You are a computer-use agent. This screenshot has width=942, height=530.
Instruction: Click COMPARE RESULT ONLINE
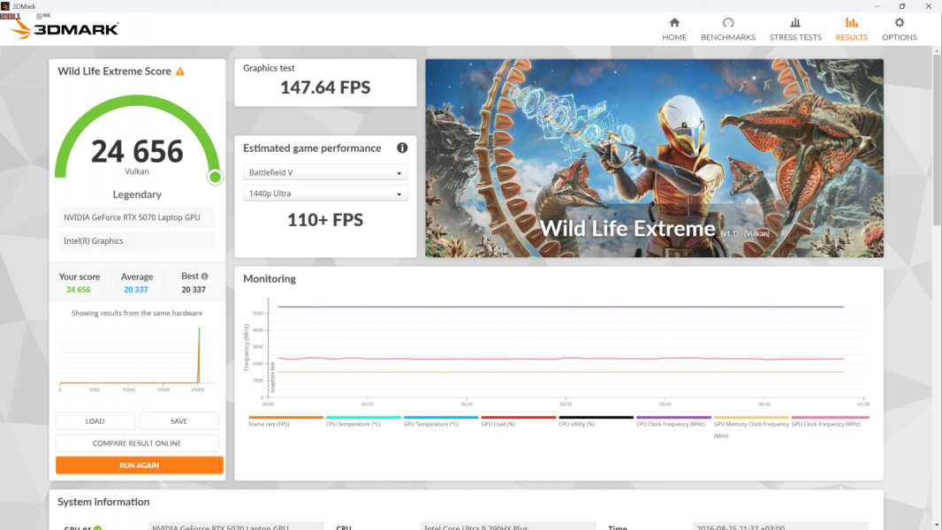click(x=137, y=443)
